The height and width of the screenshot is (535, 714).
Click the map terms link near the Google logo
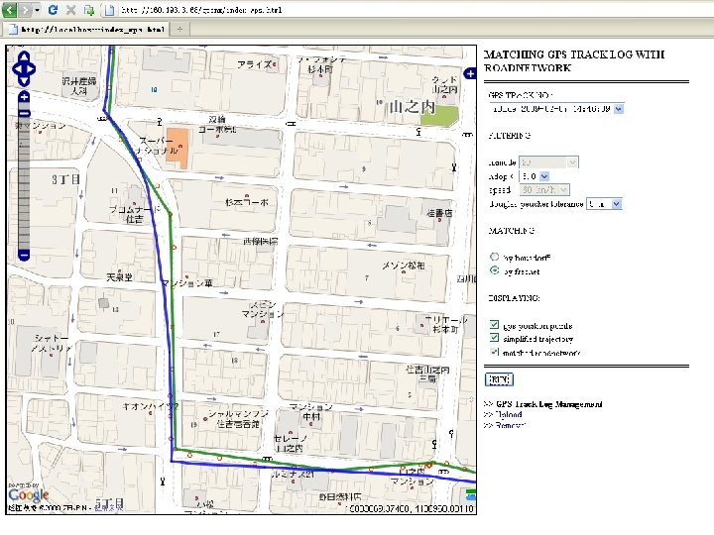point(109,507)
